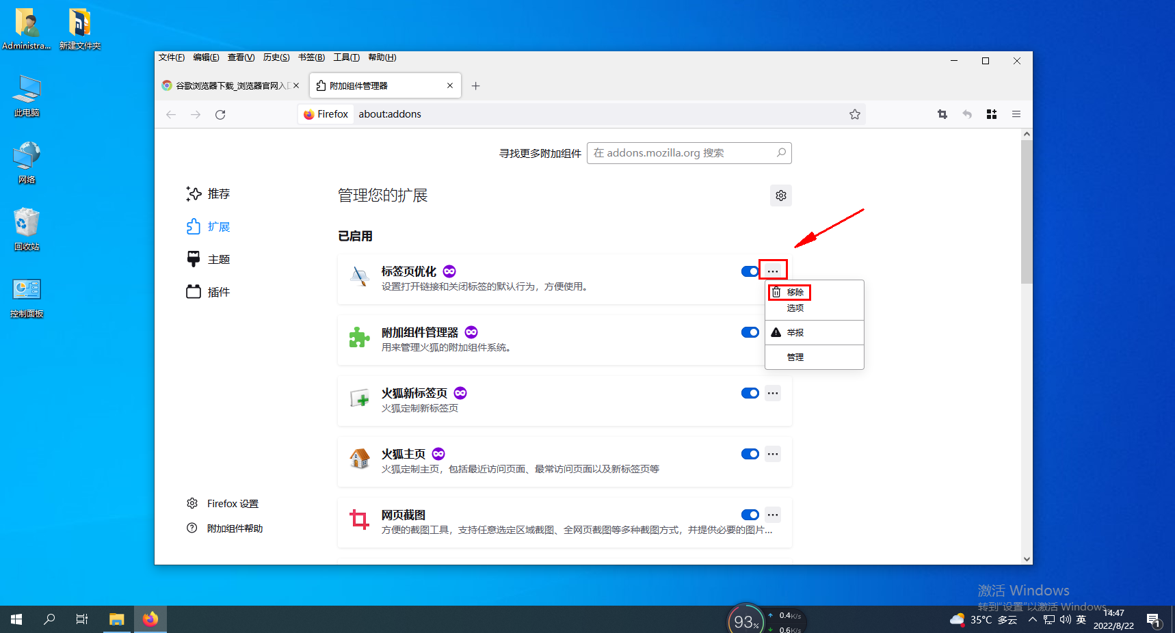The image size is (1175, 633).
Task: Open the 帮助(H) menu
Action: 382,57
